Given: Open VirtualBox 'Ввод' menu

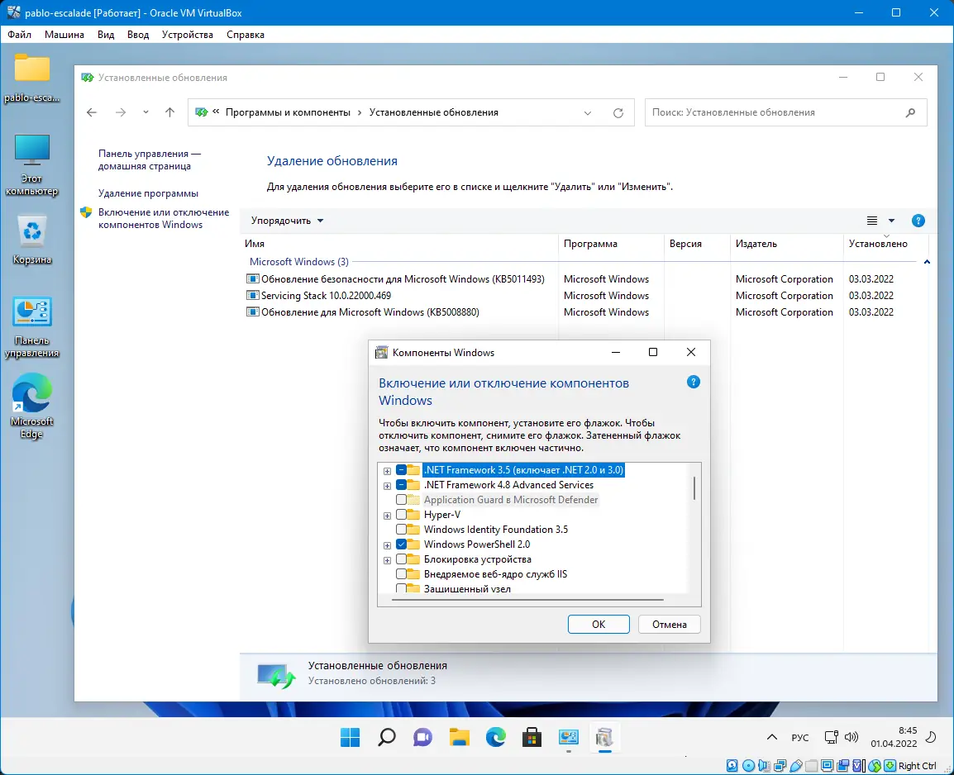Looking at the screenshot, I should [138, 35].
